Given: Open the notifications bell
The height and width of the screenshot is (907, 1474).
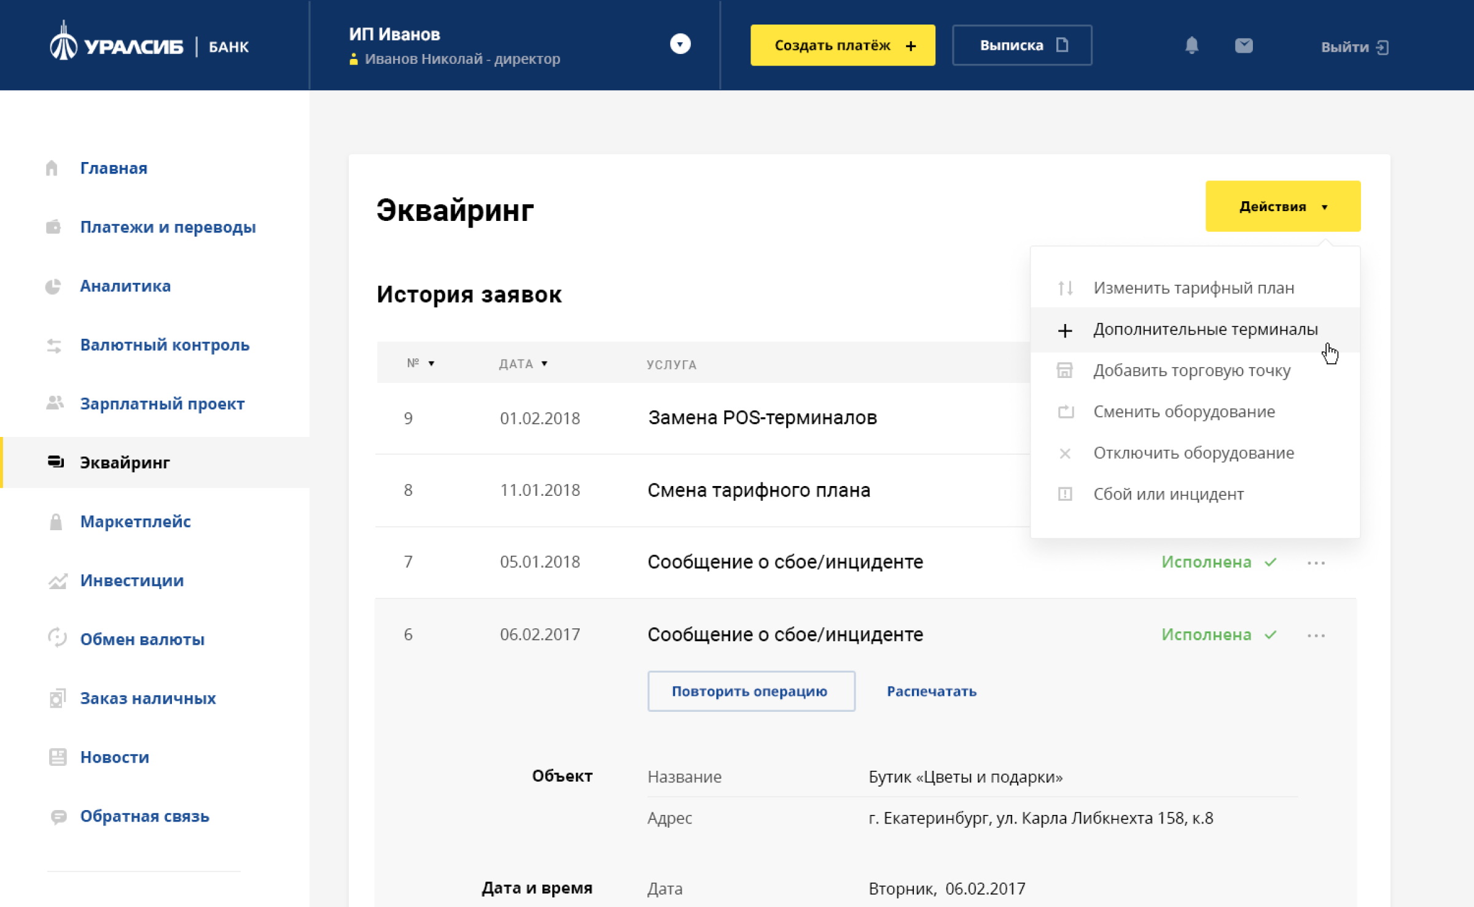Looking at the screenshot, I should (1191, 45).
